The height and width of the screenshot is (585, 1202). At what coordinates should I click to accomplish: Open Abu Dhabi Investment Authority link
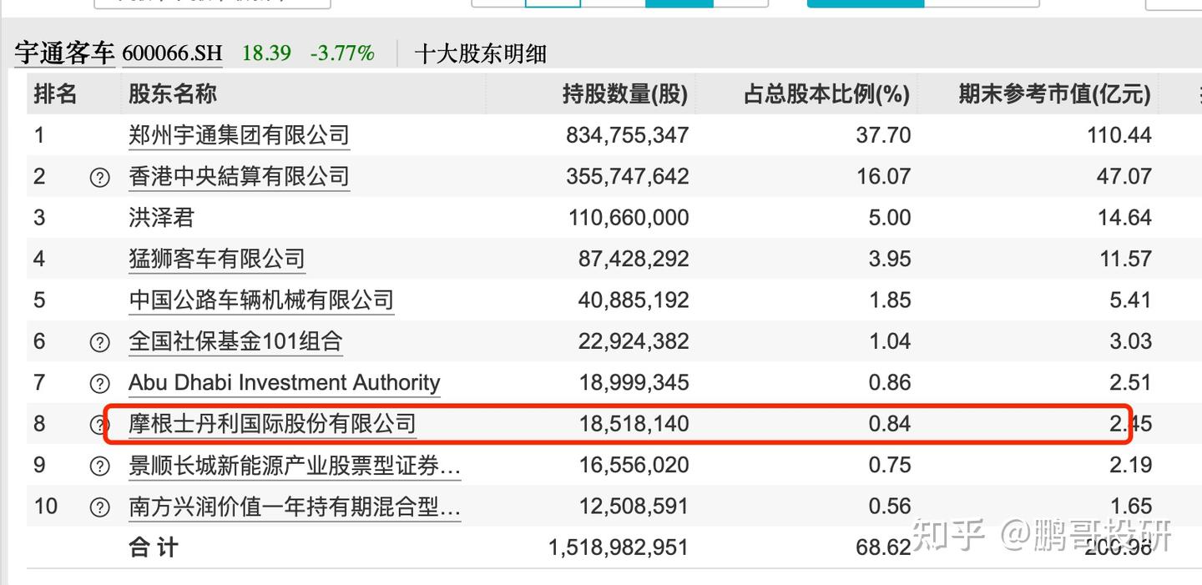284,382
